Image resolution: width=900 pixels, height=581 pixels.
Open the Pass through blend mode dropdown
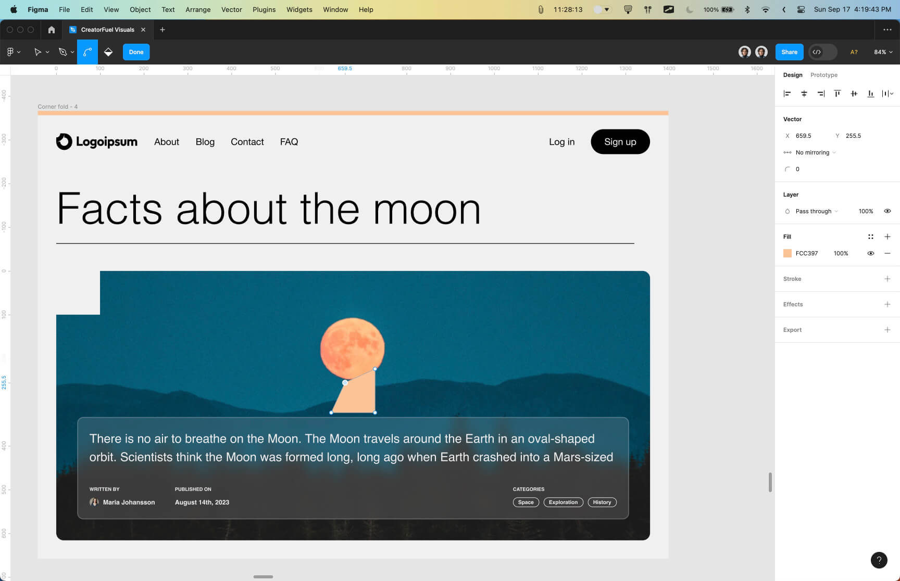tap(813, 211)
